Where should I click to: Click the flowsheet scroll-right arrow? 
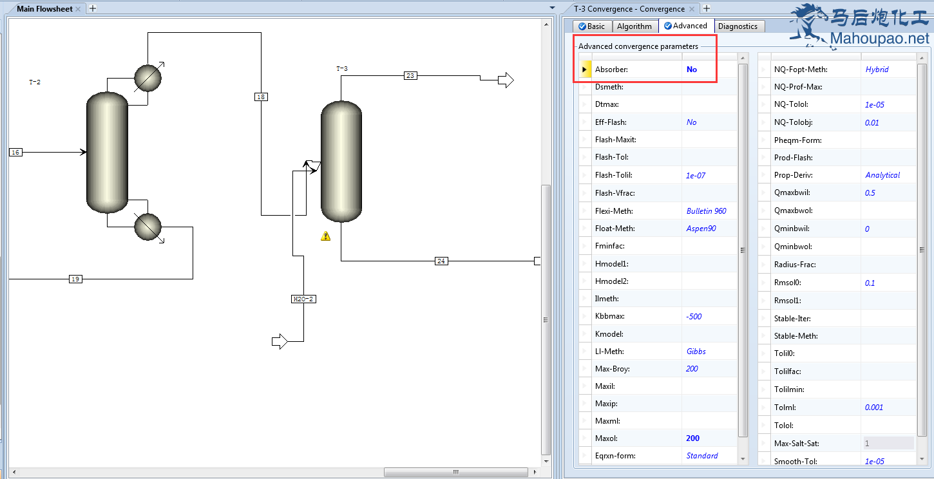click(x=535, y=472)
